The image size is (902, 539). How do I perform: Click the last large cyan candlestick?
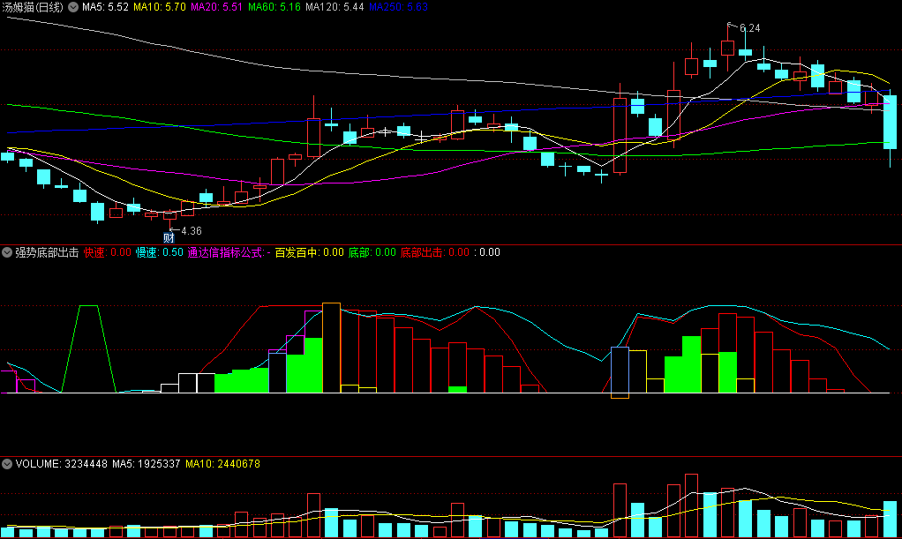click(x=890, y=122)
